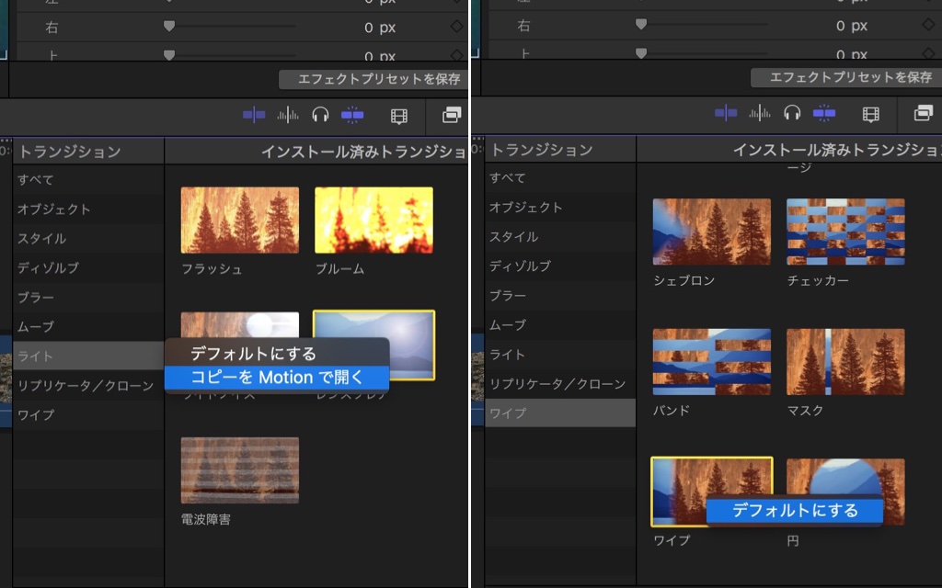Select ワイプ category in right screenshot sidebar
The height and width of the screenshot is (588, 942).
pyautogui.click(x=560, y=413)
